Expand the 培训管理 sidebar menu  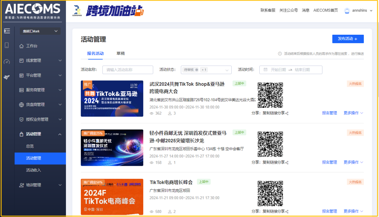pyautogui.click(x=40, y=185)
